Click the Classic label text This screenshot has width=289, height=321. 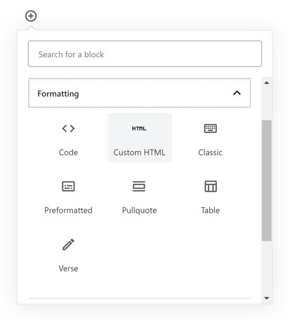(x=210, y=152)
